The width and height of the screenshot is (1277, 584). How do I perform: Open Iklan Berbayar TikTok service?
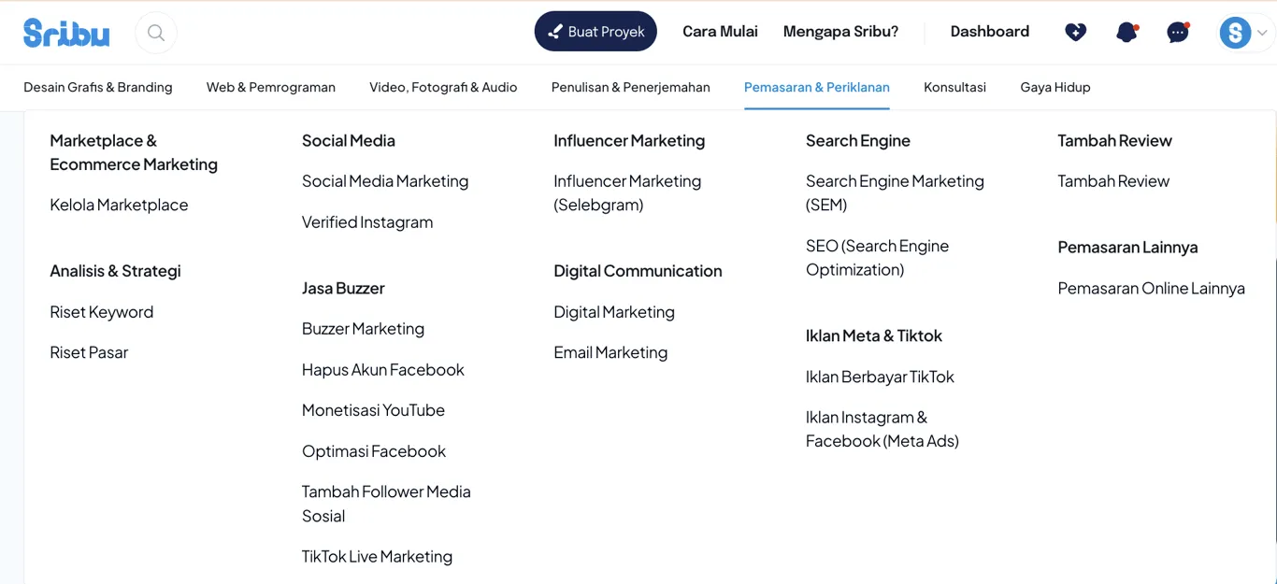pyautogui.click(x=880, y=377)
